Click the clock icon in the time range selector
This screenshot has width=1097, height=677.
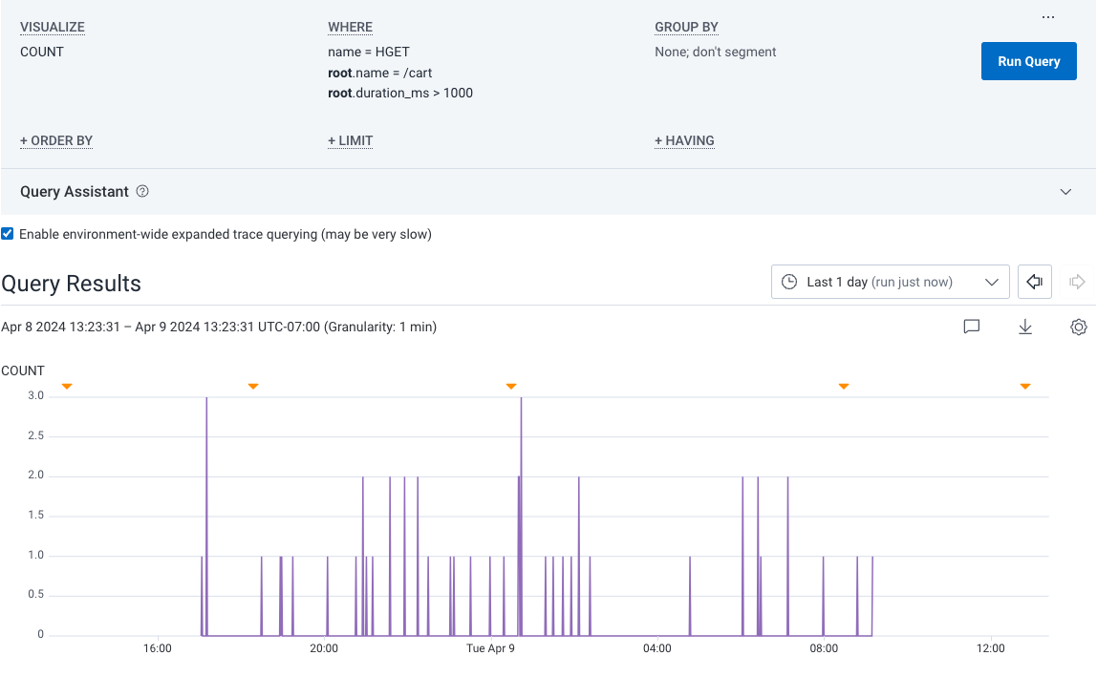[789, 282]
